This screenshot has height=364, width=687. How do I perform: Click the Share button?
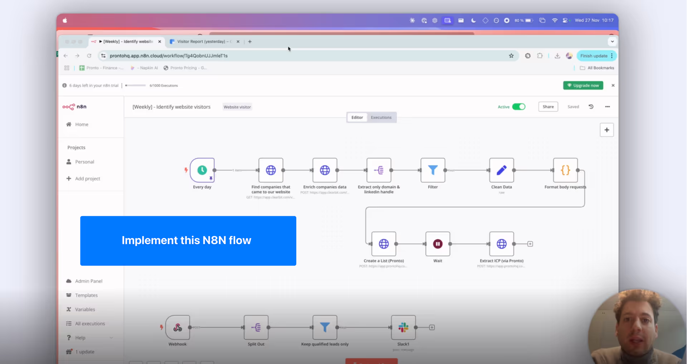pos(548,107)
